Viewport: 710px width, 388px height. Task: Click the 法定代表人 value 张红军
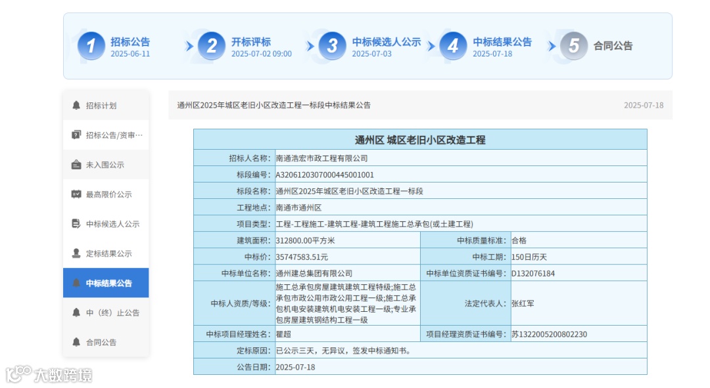coord(523,303)
